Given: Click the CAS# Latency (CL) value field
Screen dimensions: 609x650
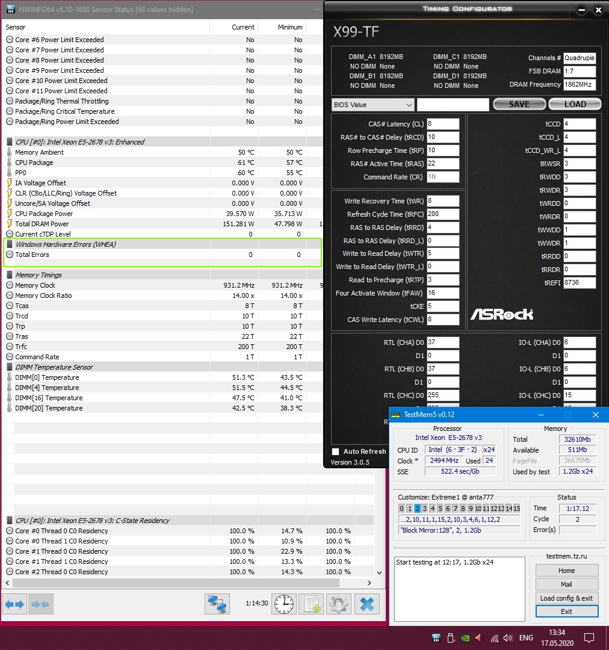Looking at the screenshot, I should click(x=443, y=124).
